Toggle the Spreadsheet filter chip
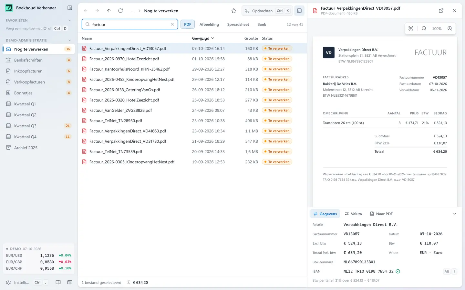Viewport: 465px width, 290px height. (238, 24)
